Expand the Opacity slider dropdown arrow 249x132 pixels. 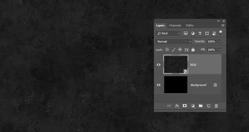click(219, 42)
